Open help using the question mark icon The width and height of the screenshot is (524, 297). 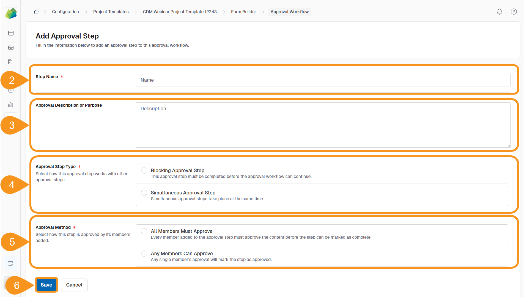[x=514, y=12]
